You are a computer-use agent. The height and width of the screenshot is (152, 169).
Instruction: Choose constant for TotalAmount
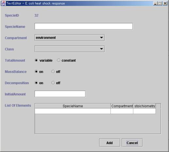click(x=59, y=60)
